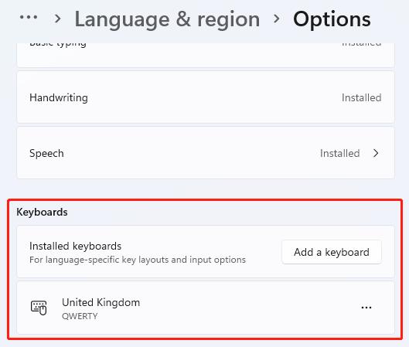Select the Handwriting feature row
The width and height of the screenshot is (409, 347).
pyautogui.click(x=206, y=97)
